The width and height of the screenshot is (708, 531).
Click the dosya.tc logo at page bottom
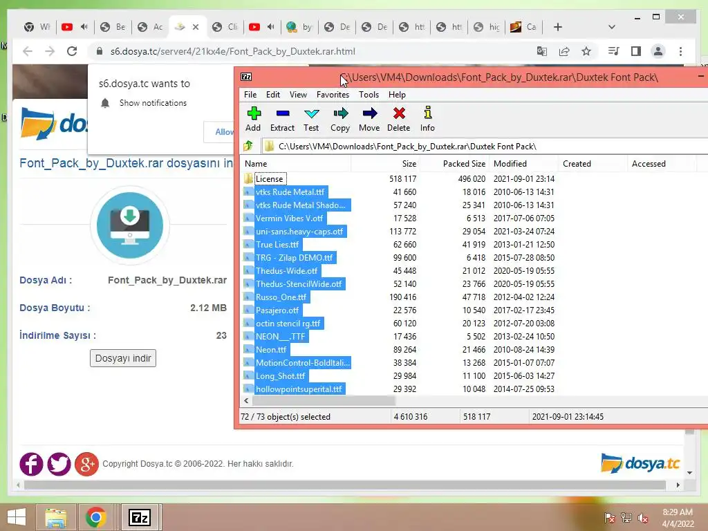(x=640, y=463)
